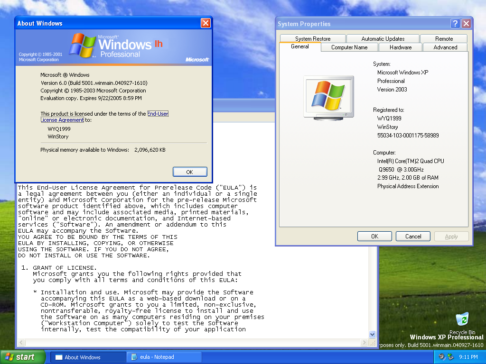Click the '2,096,620 KB' memory value
Screen dimensions: 486x364
pyautogui.click(x=150, y=150)
